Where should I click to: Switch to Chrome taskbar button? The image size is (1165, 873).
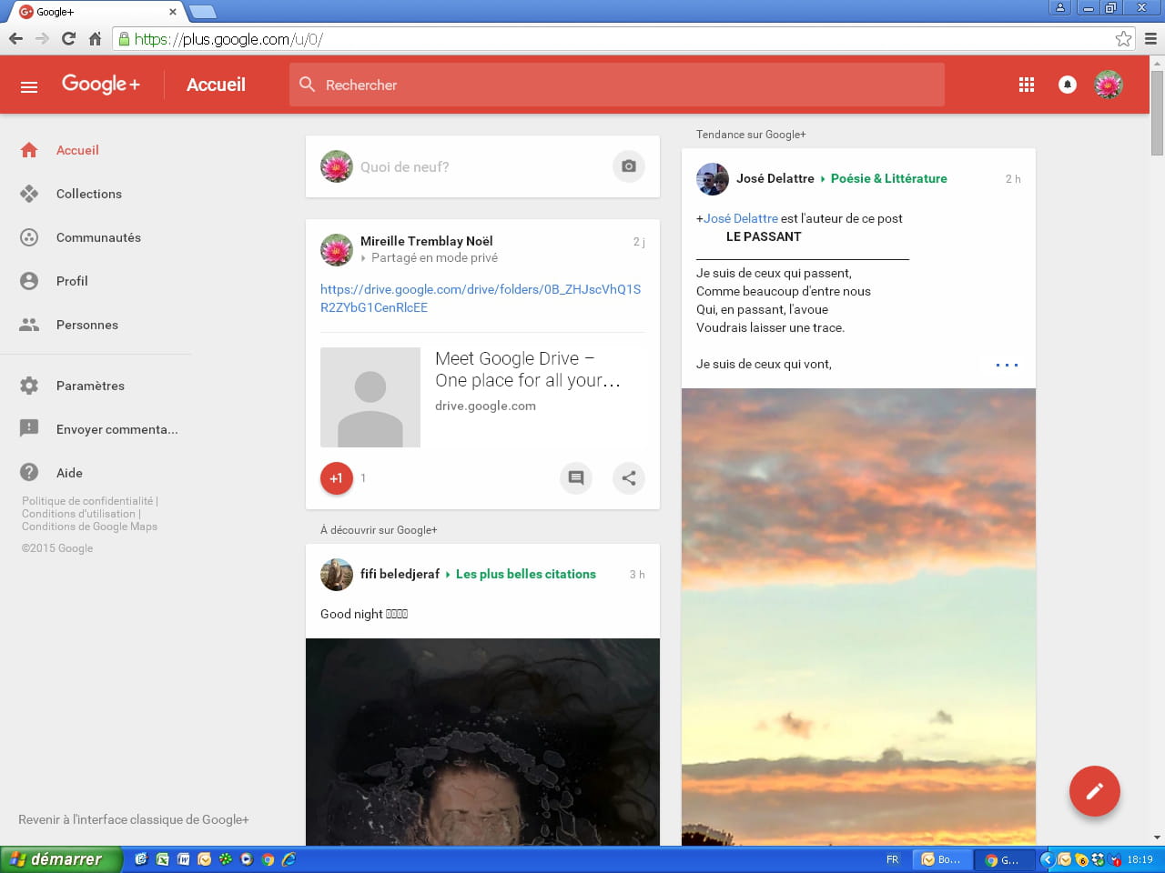click(x=1006, y=859)
